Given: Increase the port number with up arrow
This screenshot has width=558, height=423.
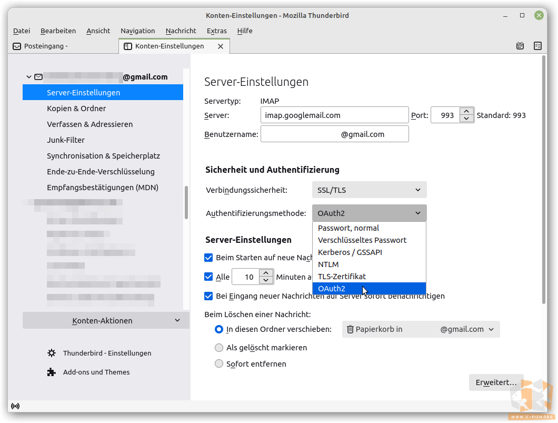Looking at the screenshot, I should [x=466, y=112].
